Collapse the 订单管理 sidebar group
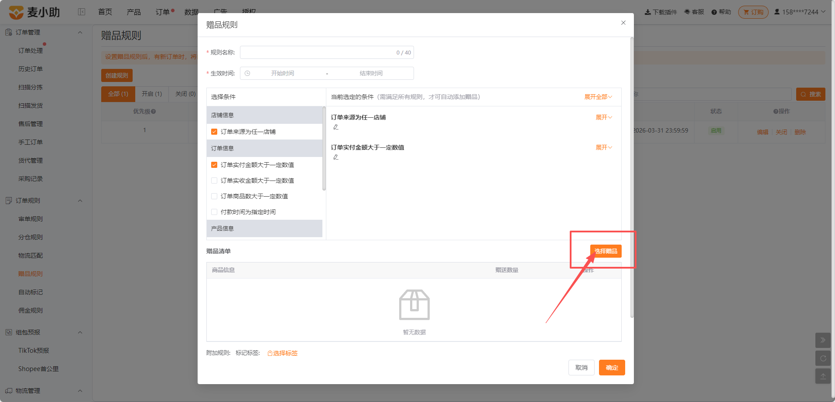Viewport: 835px width, 402px height. point(80,32)
